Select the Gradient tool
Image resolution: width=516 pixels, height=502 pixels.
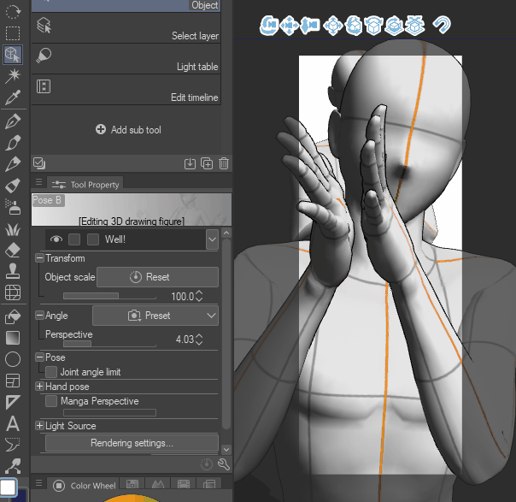(x=13, y=338)
